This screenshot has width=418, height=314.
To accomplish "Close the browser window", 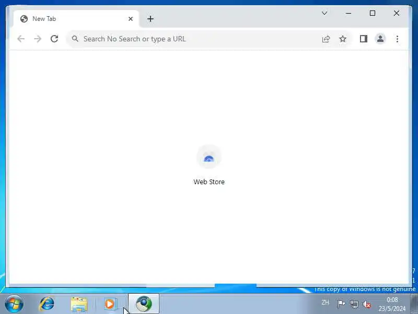I will pyautogui.click(x=397, y=13).
